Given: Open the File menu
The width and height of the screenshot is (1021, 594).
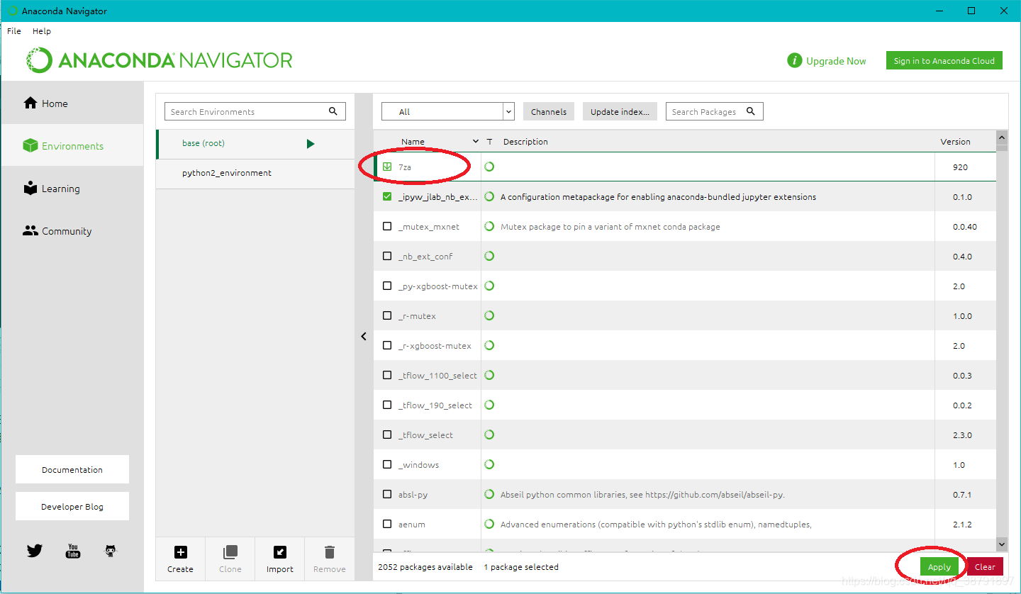Looking at the screenshot, I should point(14,31).
